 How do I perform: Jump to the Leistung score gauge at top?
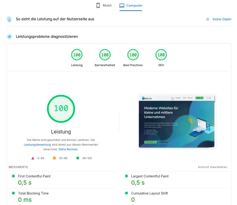[x=77, y=55]
